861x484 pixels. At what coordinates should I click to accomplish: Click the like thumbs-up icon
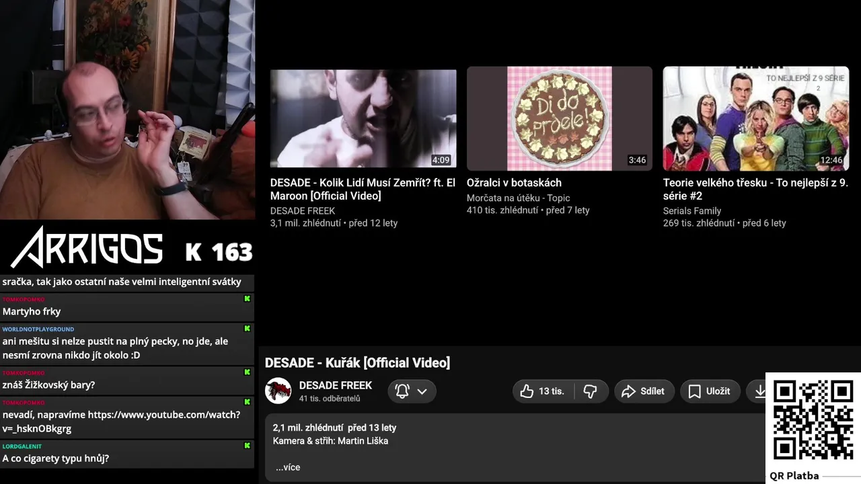point(527,391)
